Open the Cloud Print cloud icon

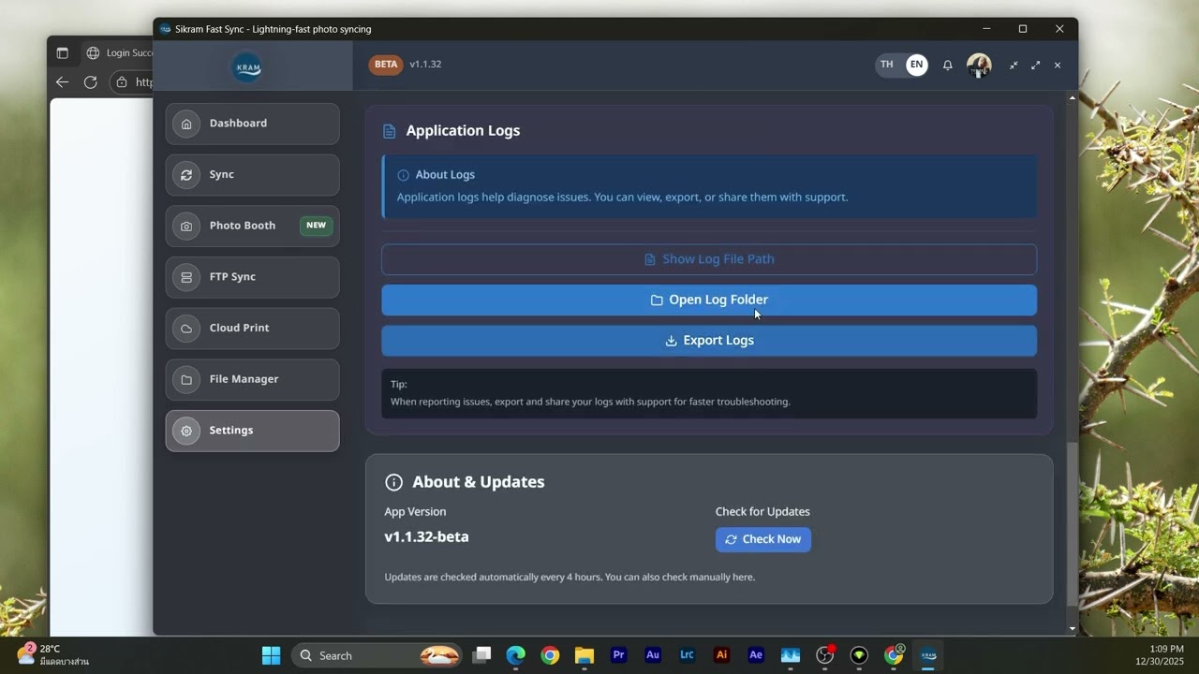186,329
